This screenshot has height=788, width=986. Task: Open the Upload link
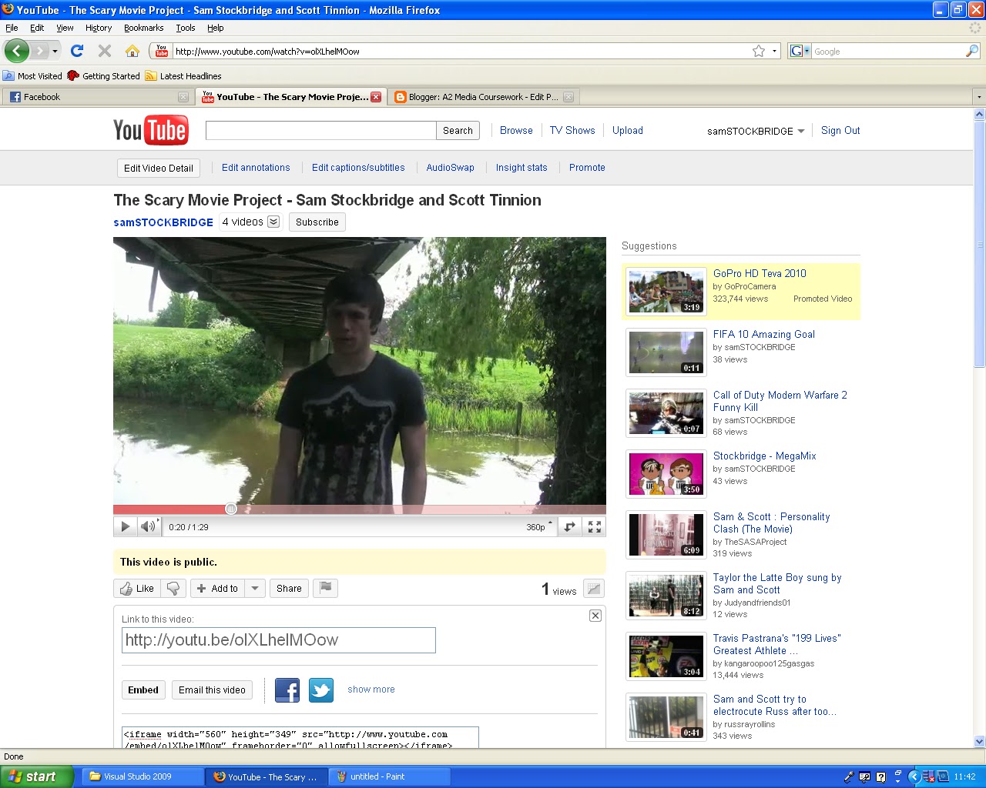coord(628,131)
